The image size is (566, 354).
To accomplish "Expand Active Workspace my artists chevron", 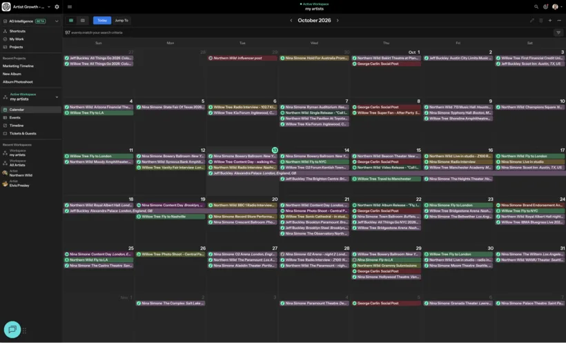I will (x=57, y=97).
